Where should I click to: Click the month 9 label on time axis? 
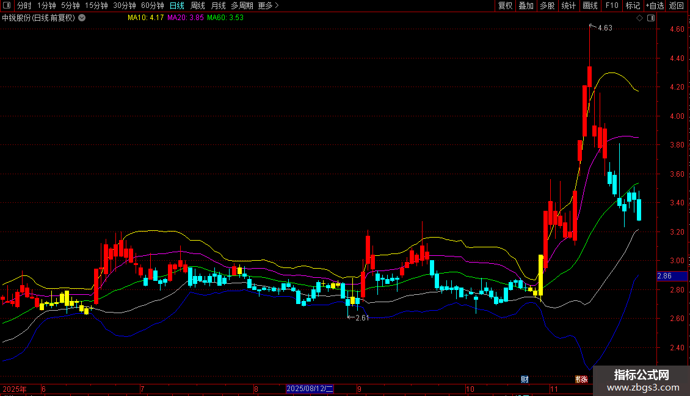(x=359, y=389)
